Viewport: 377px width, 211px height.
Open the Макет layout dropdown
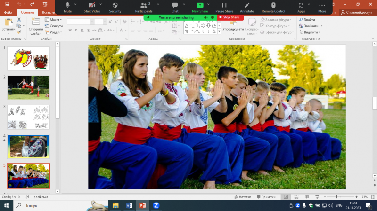pos(53,20)
